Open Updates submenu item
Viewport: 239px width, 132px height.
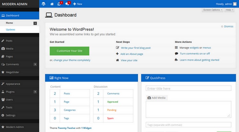tap(11, 30)
